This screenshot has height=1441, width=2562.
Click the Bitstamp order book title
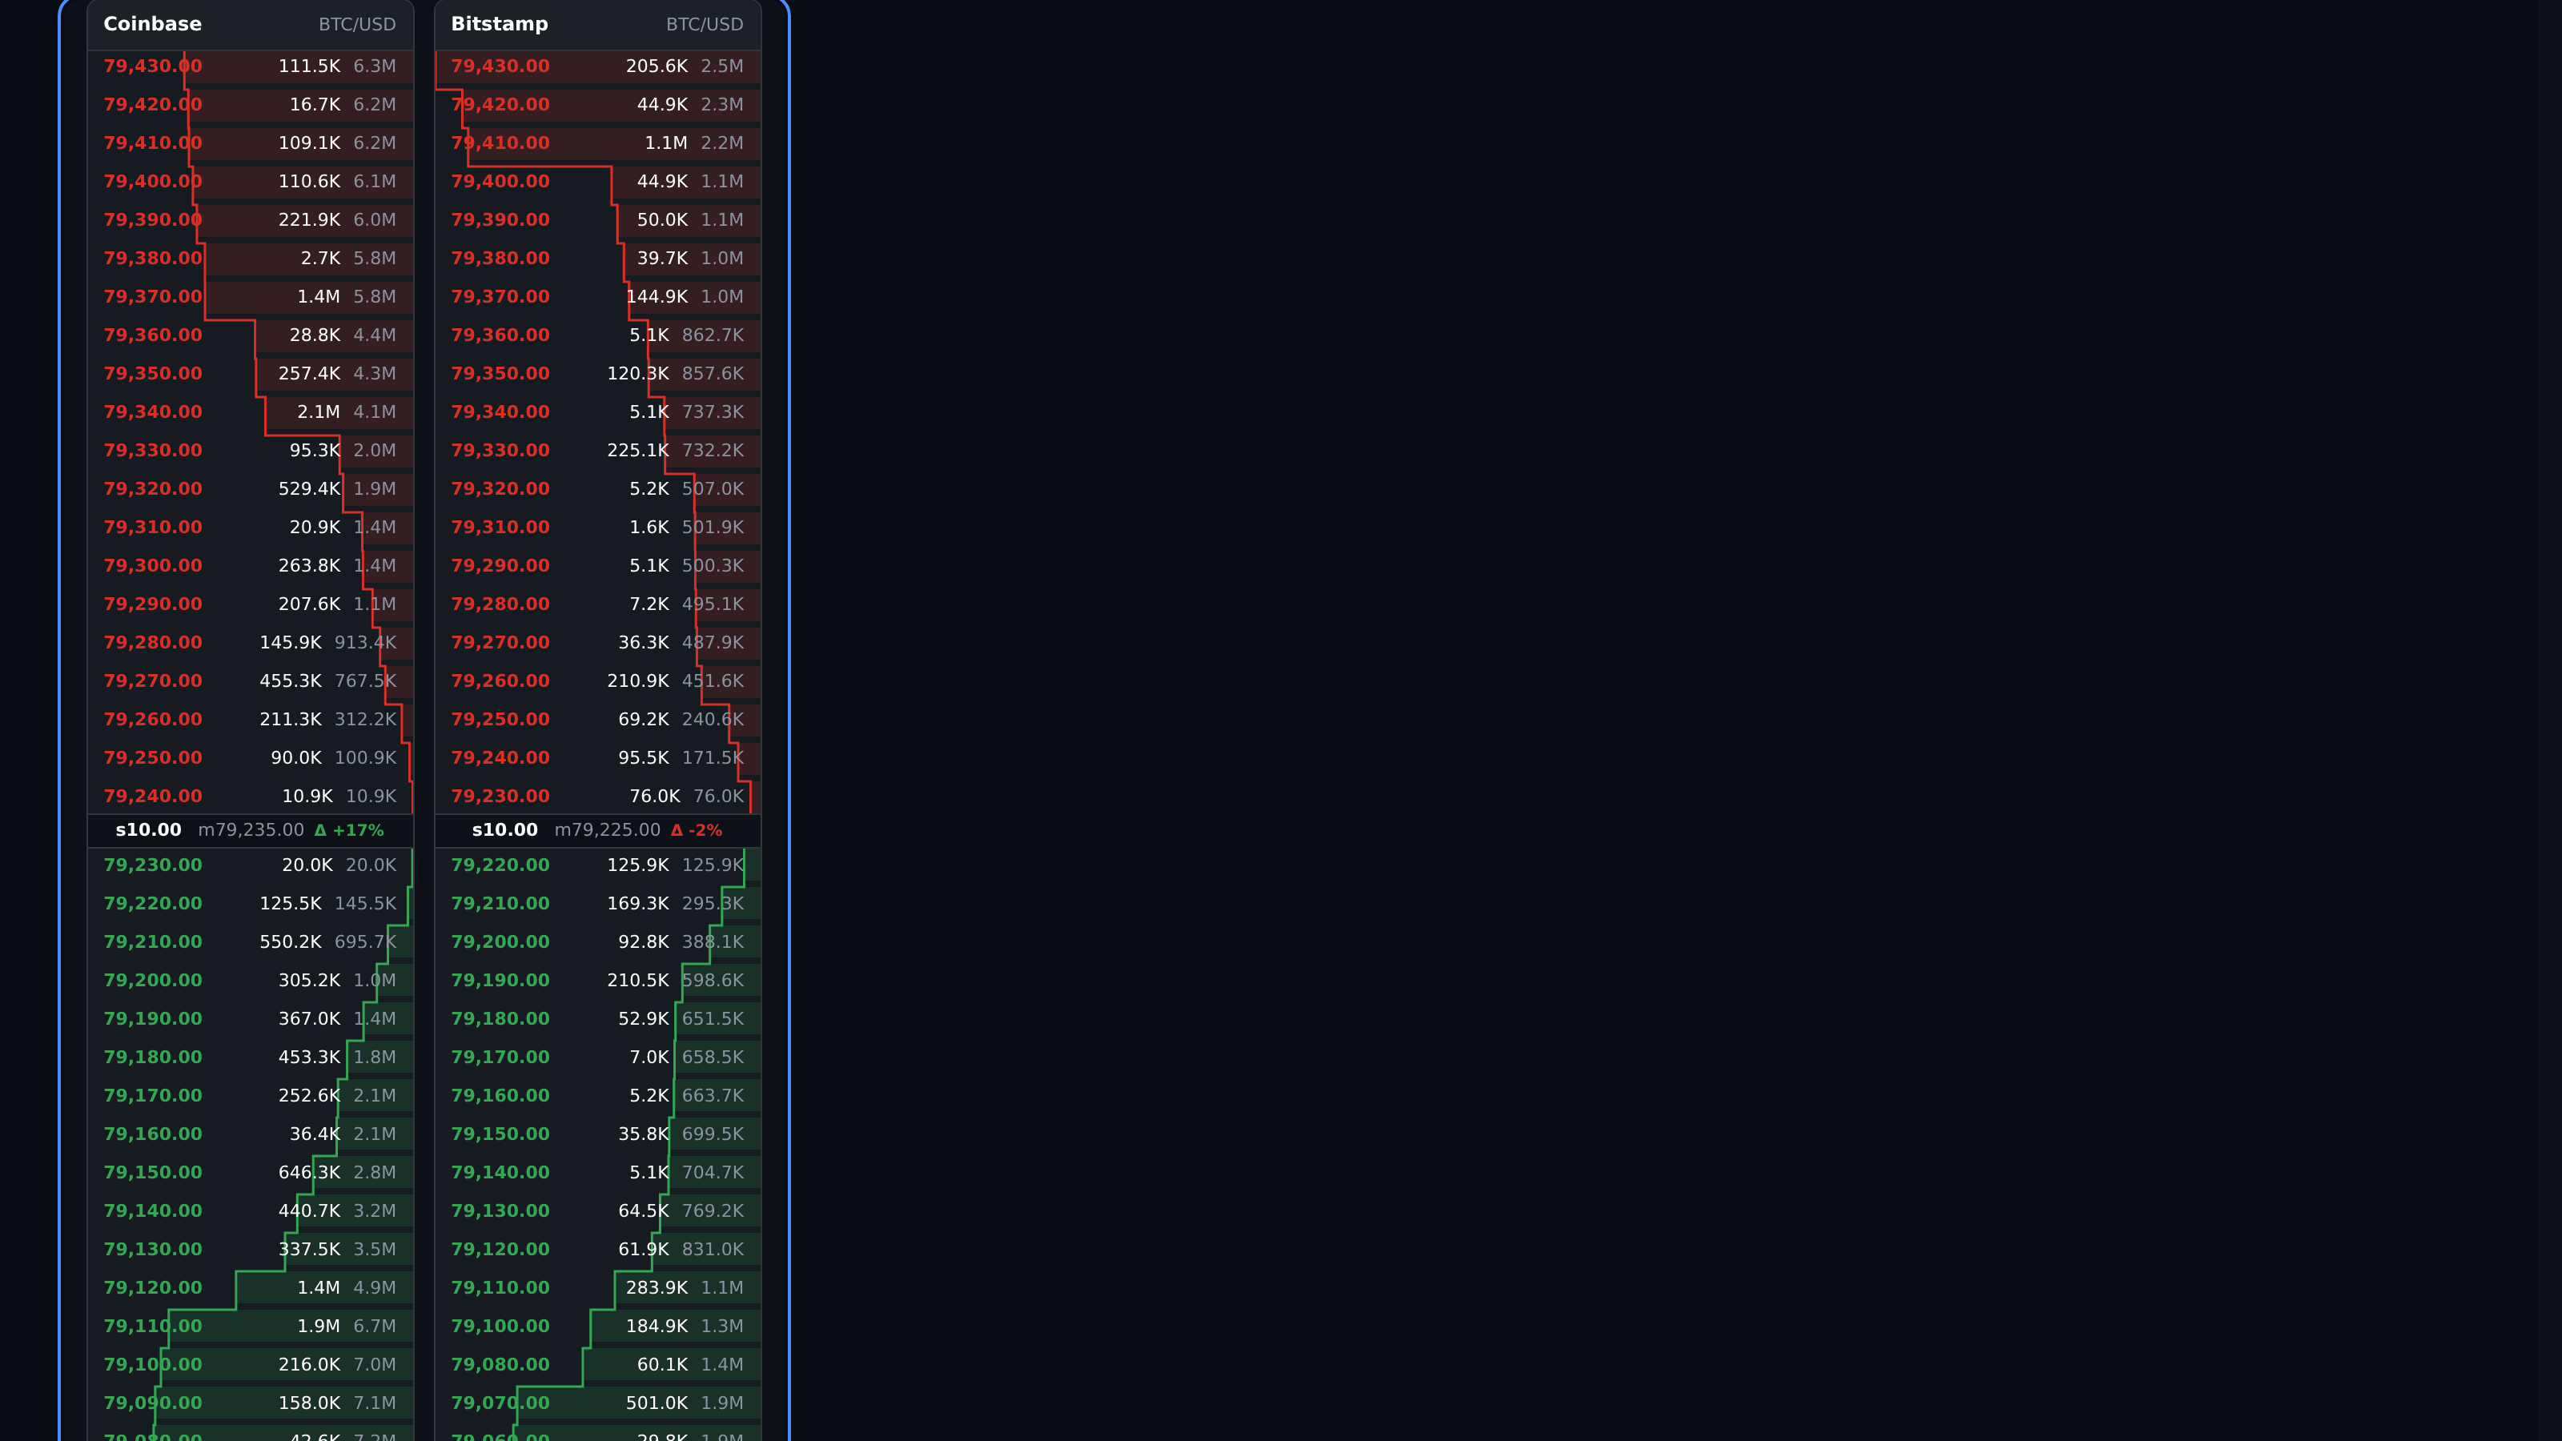(500, 24)
